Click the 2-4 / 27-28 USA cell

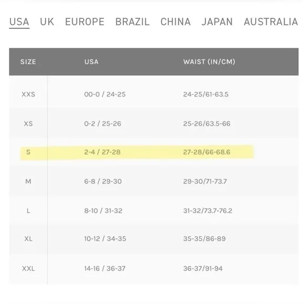click(102, 152)
